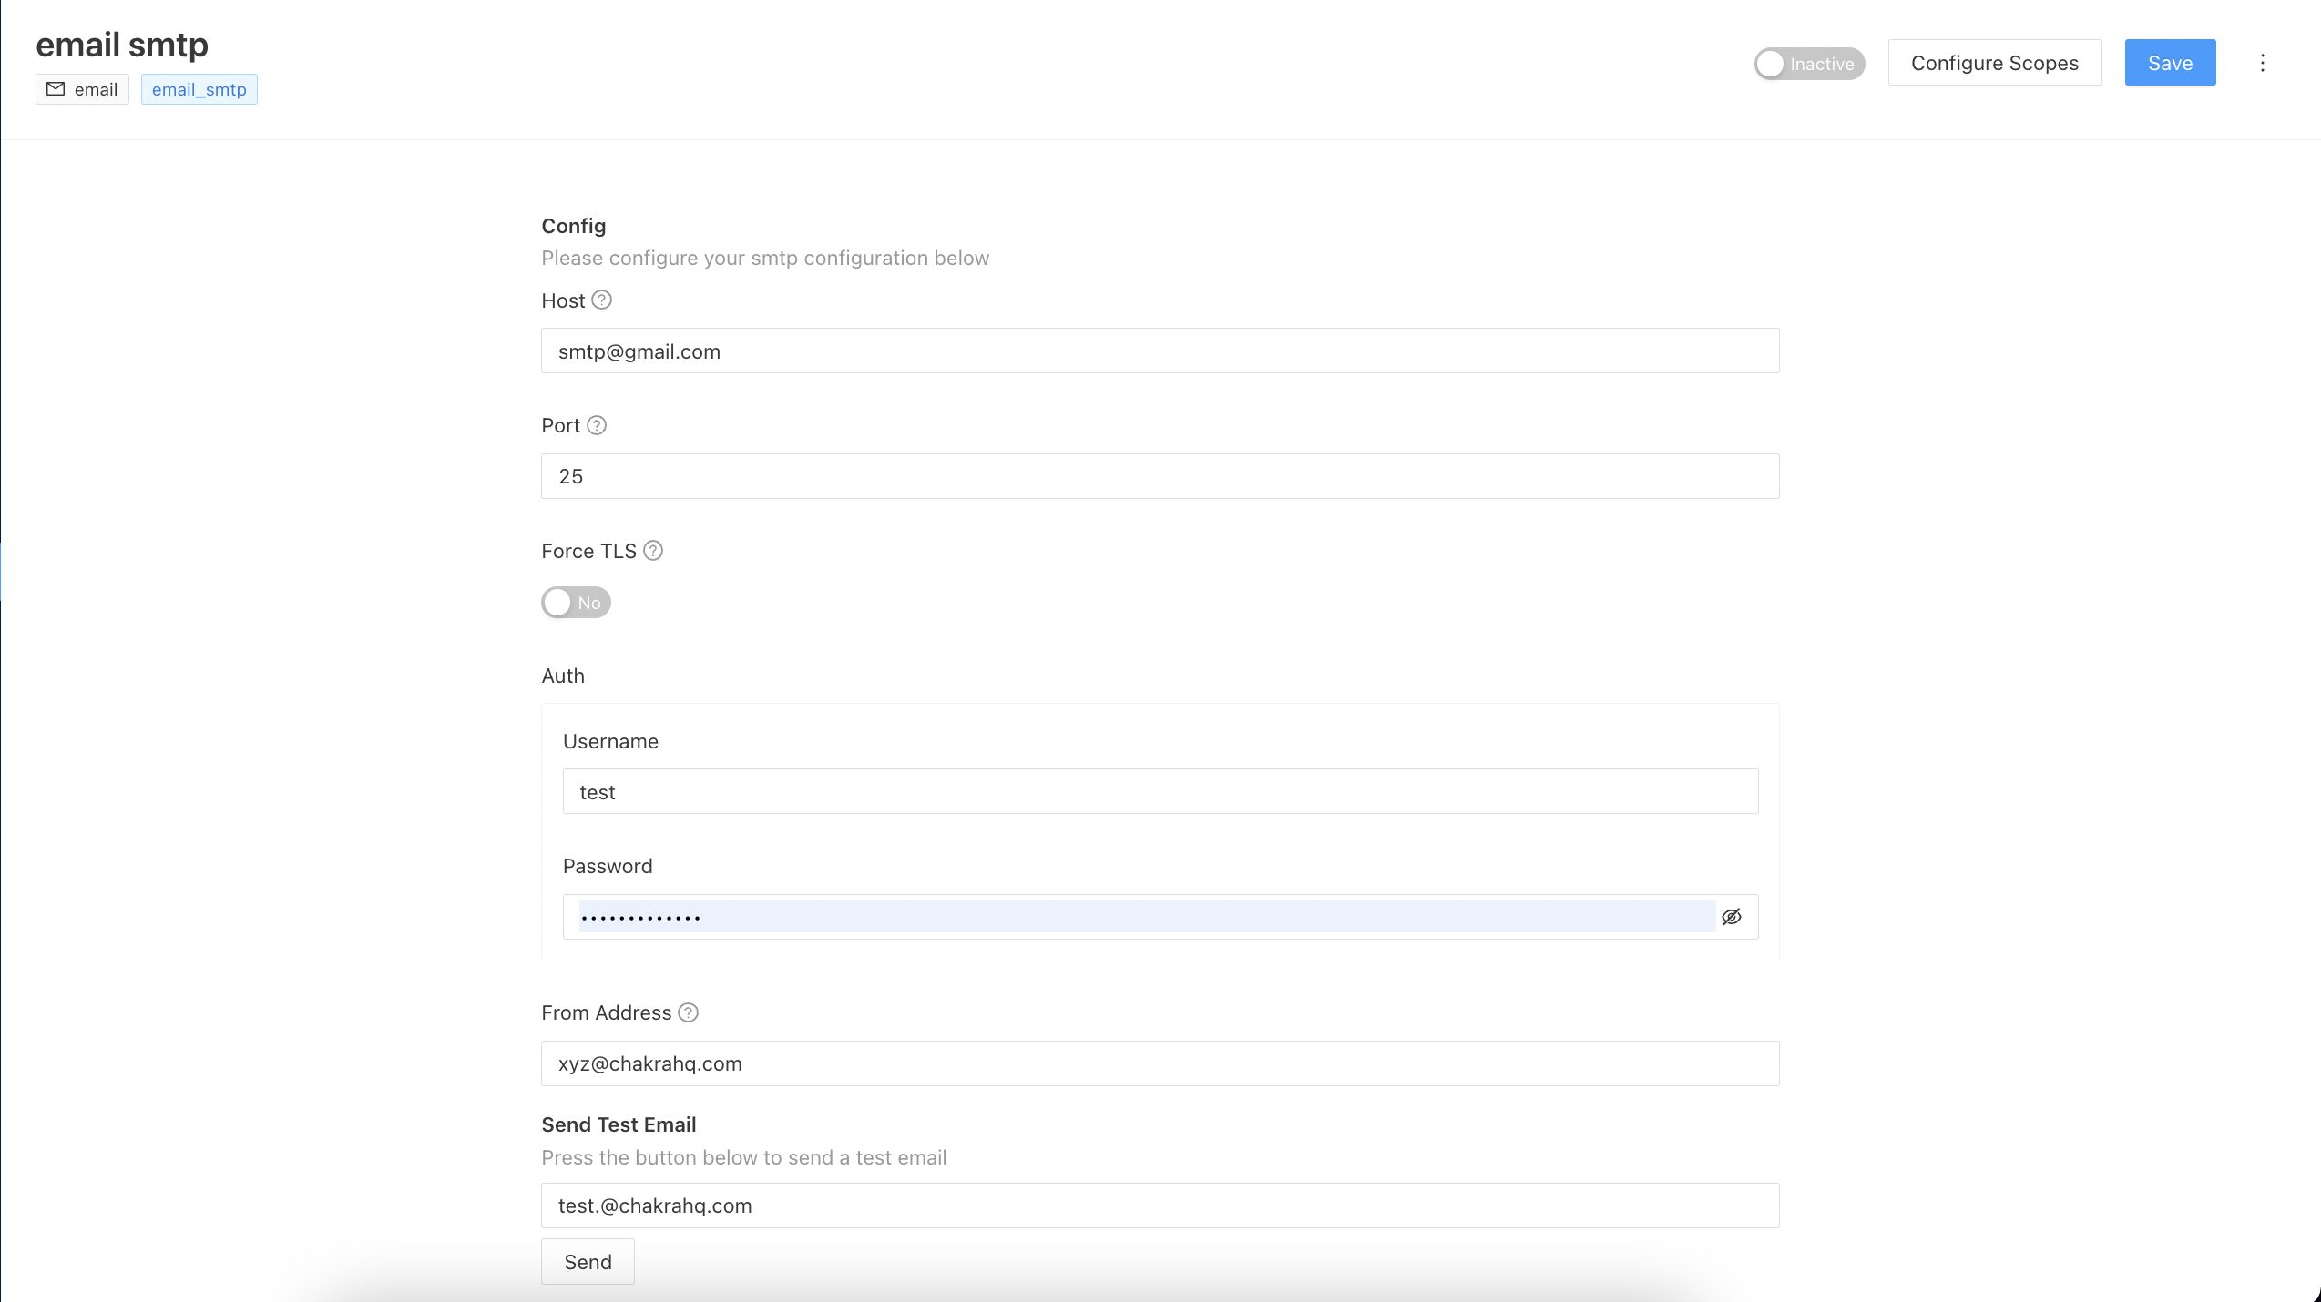Click the From Address help icon

pyautogui.click(x=689, y=1012)
